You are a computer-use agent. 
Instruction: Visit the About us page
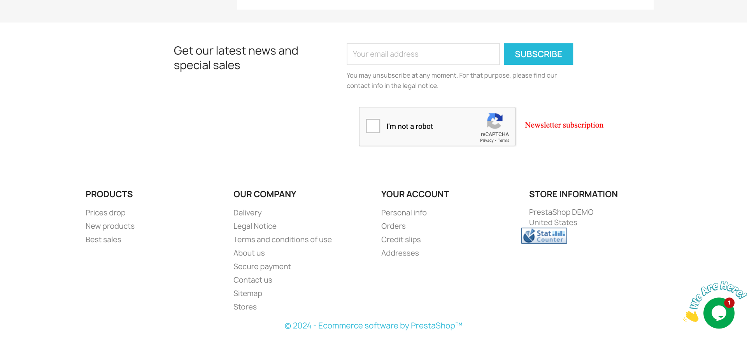pos(249,253)
